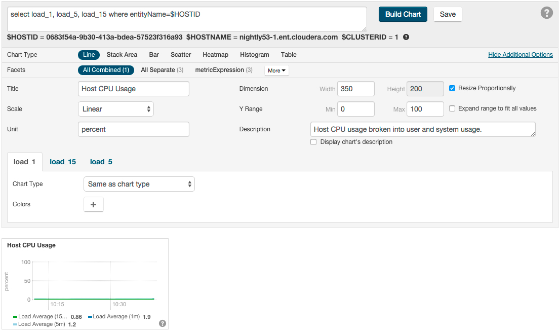Disable Resize Proportionally checkbox

tap(452, 88)
